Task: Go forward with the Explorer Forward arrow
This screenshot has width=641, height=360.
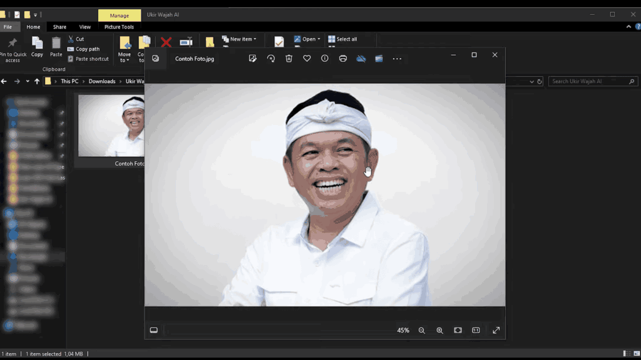Action: click(17, 81)
